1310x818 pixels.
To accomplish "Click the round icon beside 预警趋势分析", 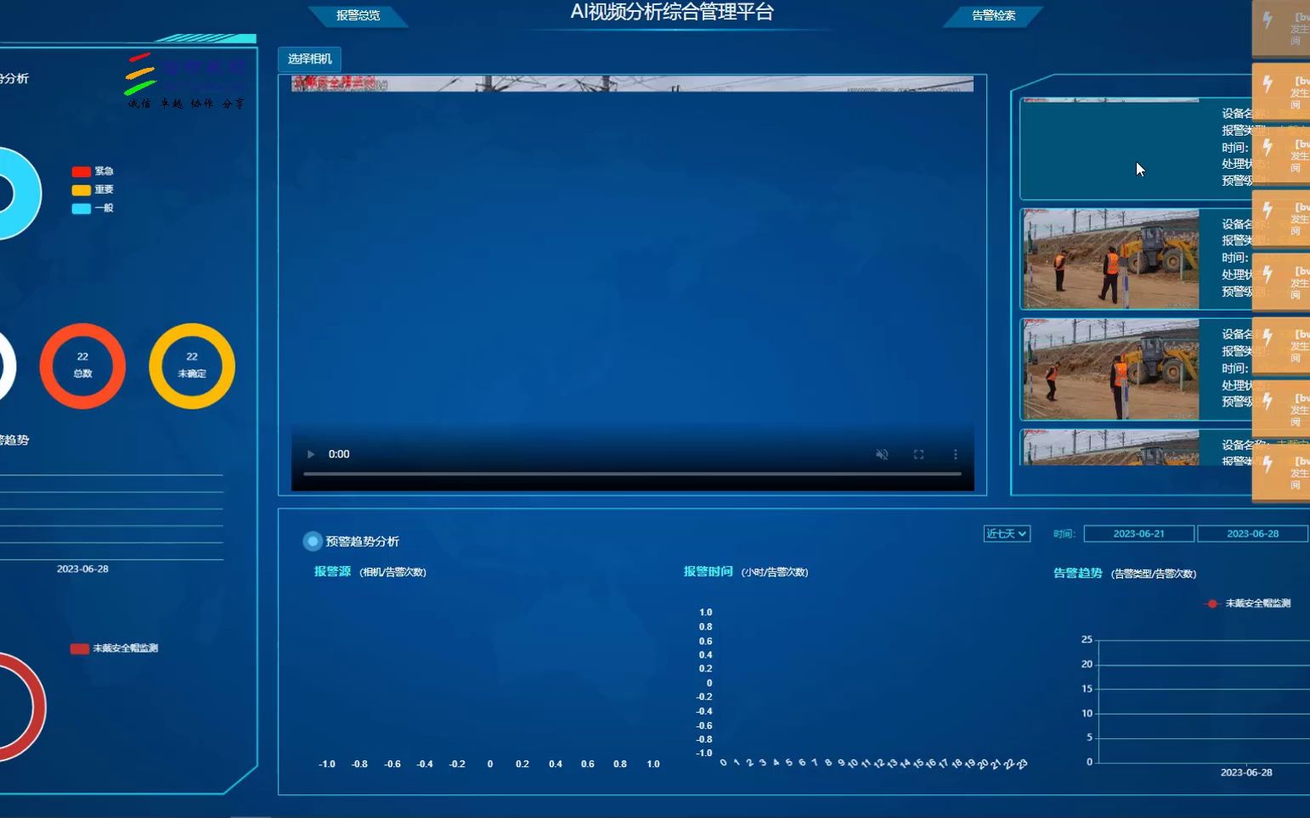I will 313,541.
